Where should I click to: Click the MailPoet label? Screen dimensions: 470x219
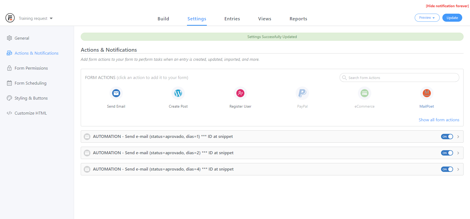pyautogui.click(x=427, y=106)
